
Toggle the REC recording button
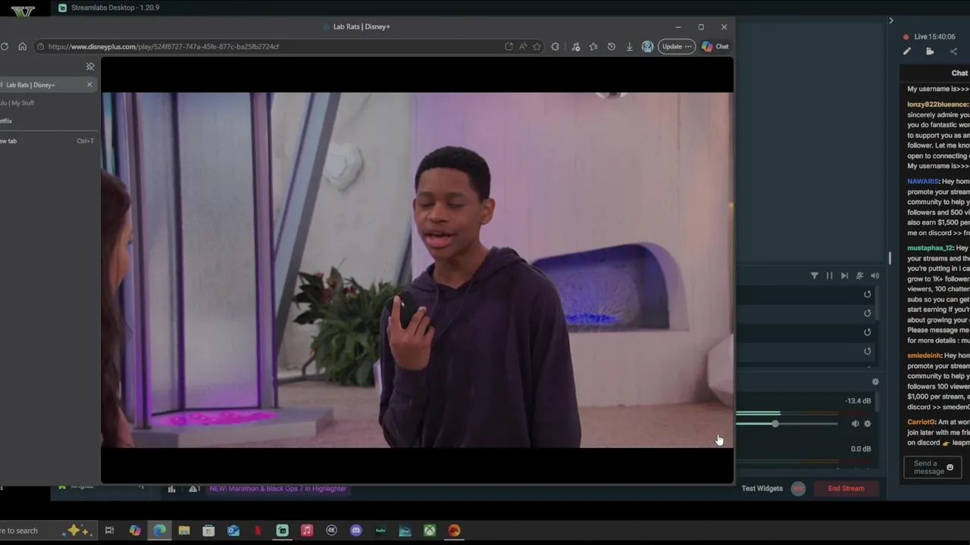(798, 488)
